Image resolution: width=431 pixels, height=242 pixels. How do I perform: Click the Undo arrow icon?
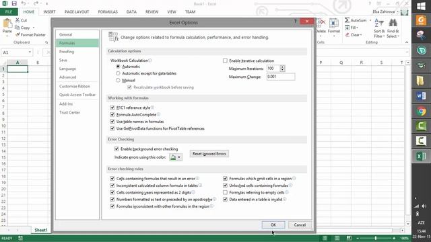24,3
